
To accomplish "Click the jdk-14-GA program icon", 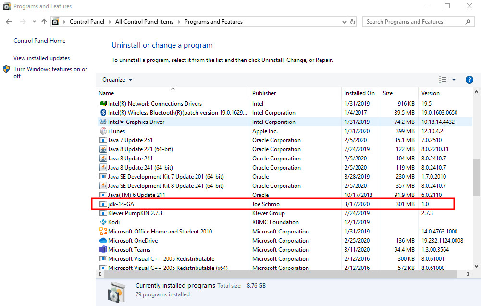I will tap(103, 204).
